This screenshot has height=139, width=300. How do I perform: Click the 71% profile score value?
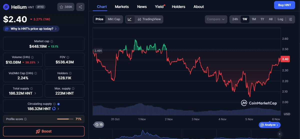(x=78, y=119)
